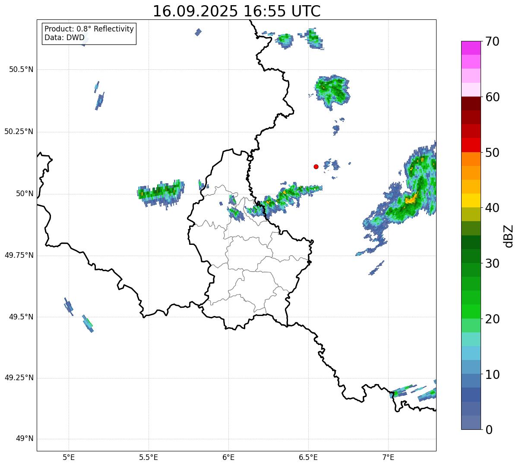Click the bright green 20 dBZ colorbar band

pos(471,311)
